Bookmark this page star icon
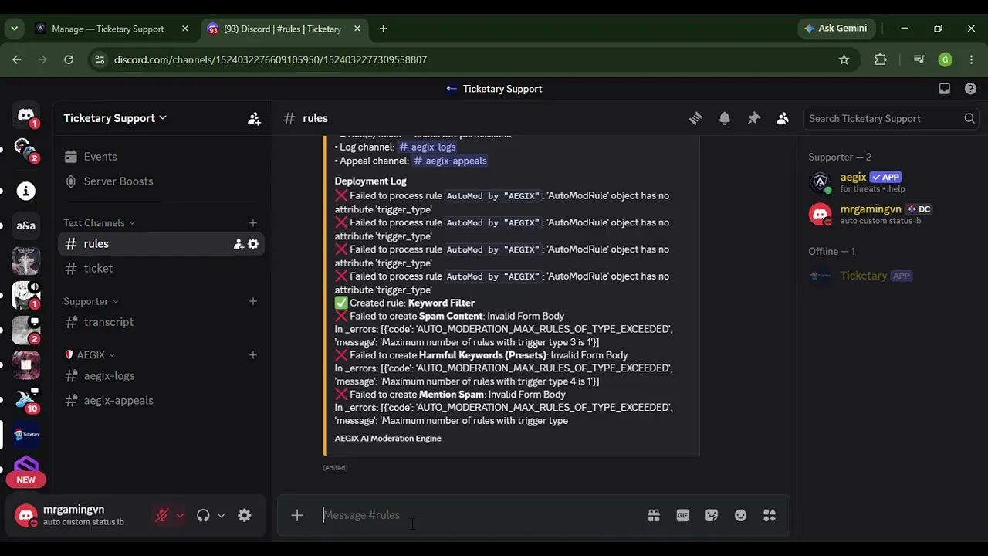The image size is (988, 556). point(844,59)
